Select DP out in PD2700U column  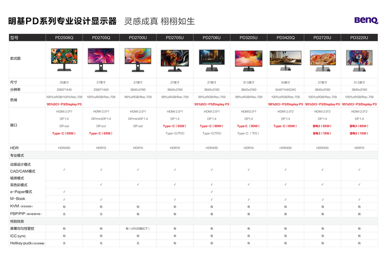138,126
